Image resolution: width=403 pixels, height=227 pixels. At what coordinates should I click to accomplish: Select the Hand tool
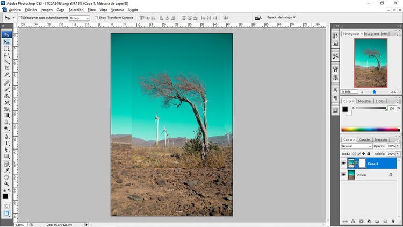point(6,177)
